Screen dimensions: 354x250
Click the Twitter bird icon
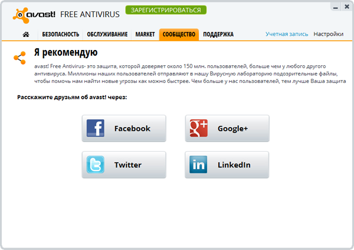click(x=96, y=165)
